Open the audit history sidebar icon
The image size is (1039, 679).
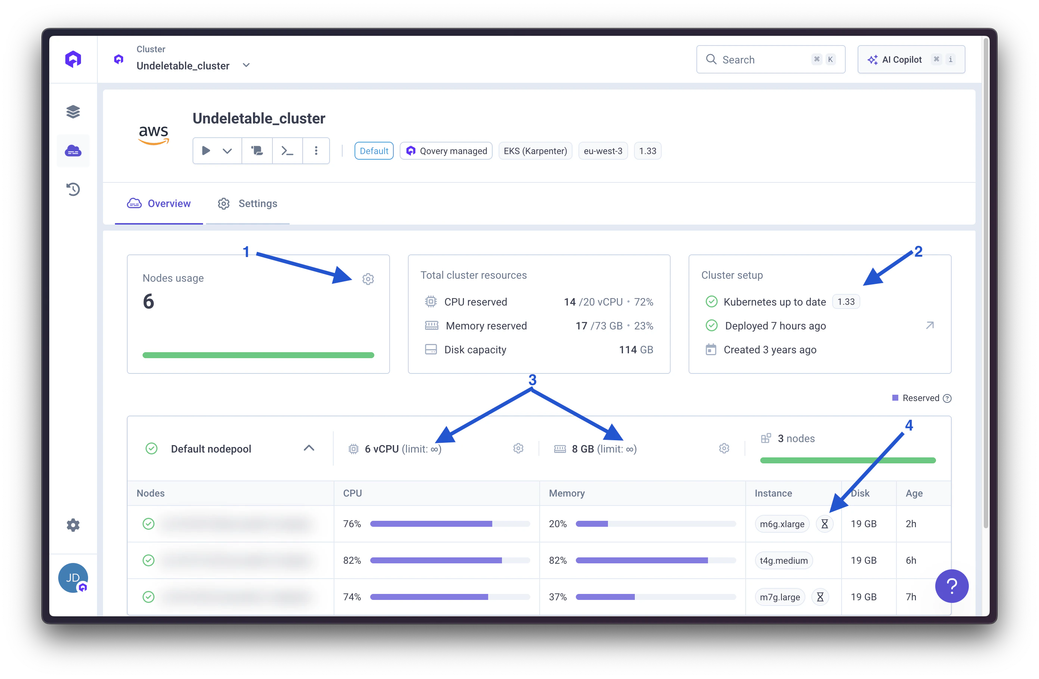(x=73, y=190)
